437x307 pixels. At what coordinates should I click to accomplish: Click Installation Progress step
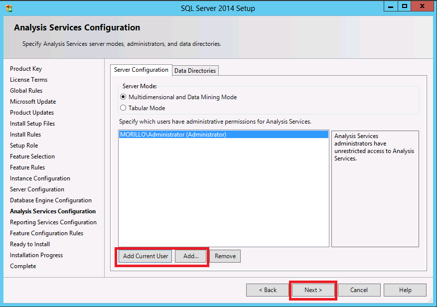[x=36, y=255]
